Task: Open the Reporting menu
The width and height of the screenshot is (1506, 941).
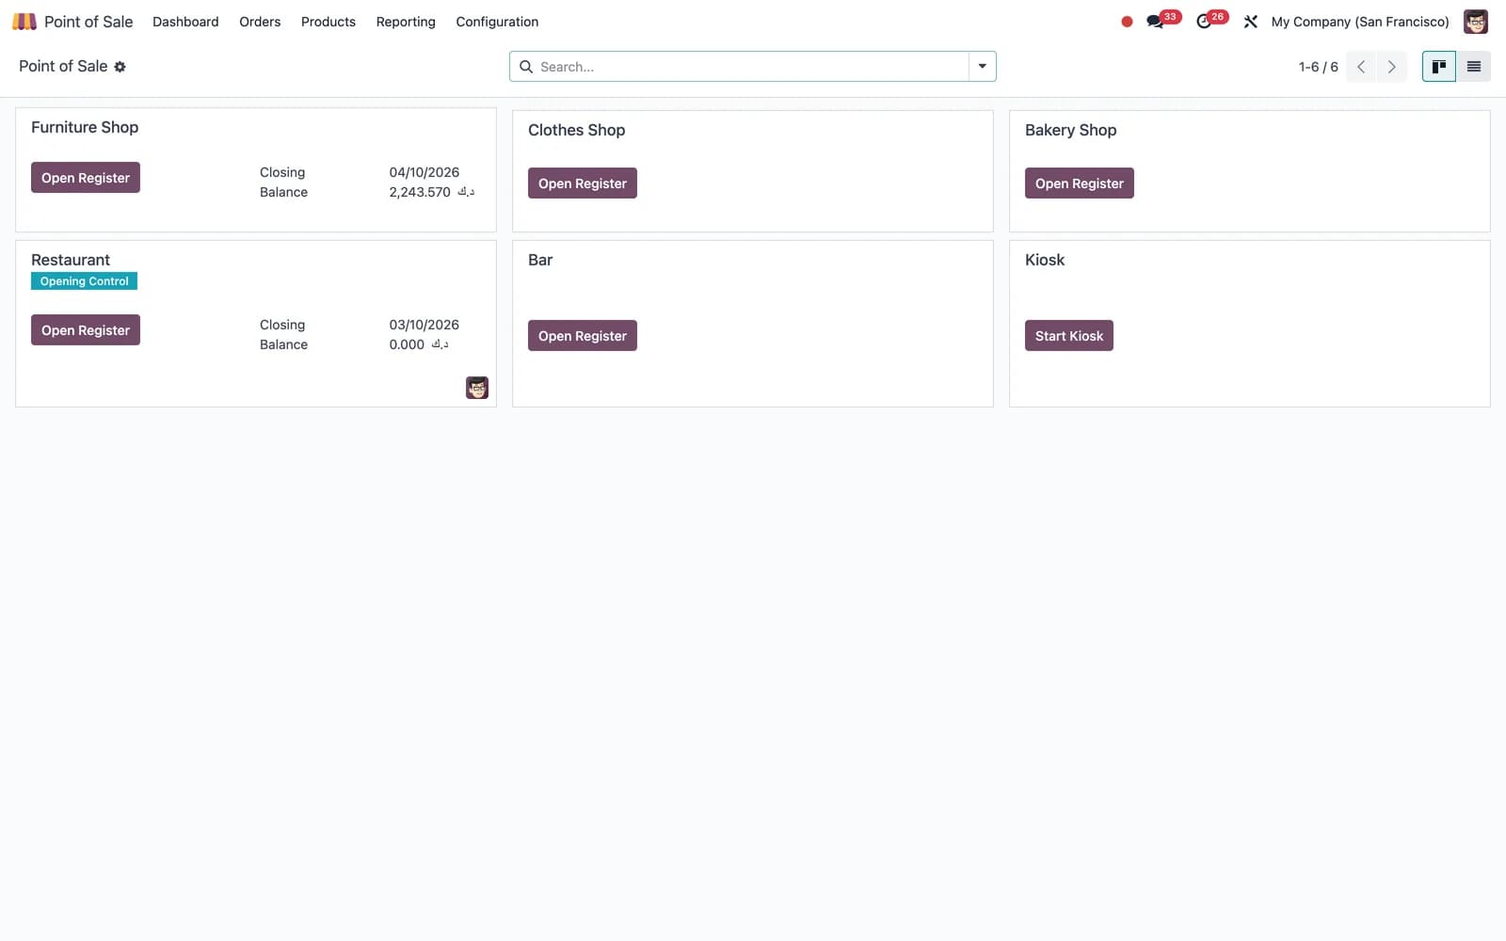Action: click(406, 22)
